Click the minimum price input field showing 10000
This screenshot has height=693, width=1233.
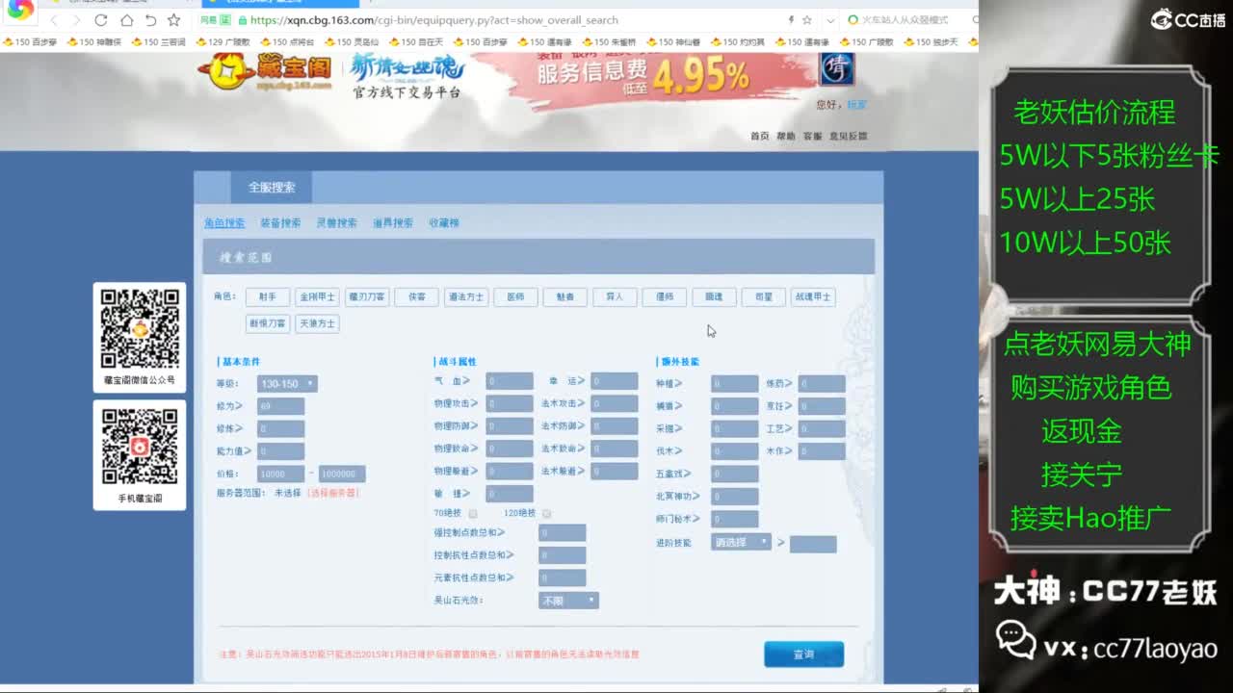click(280, 474)
